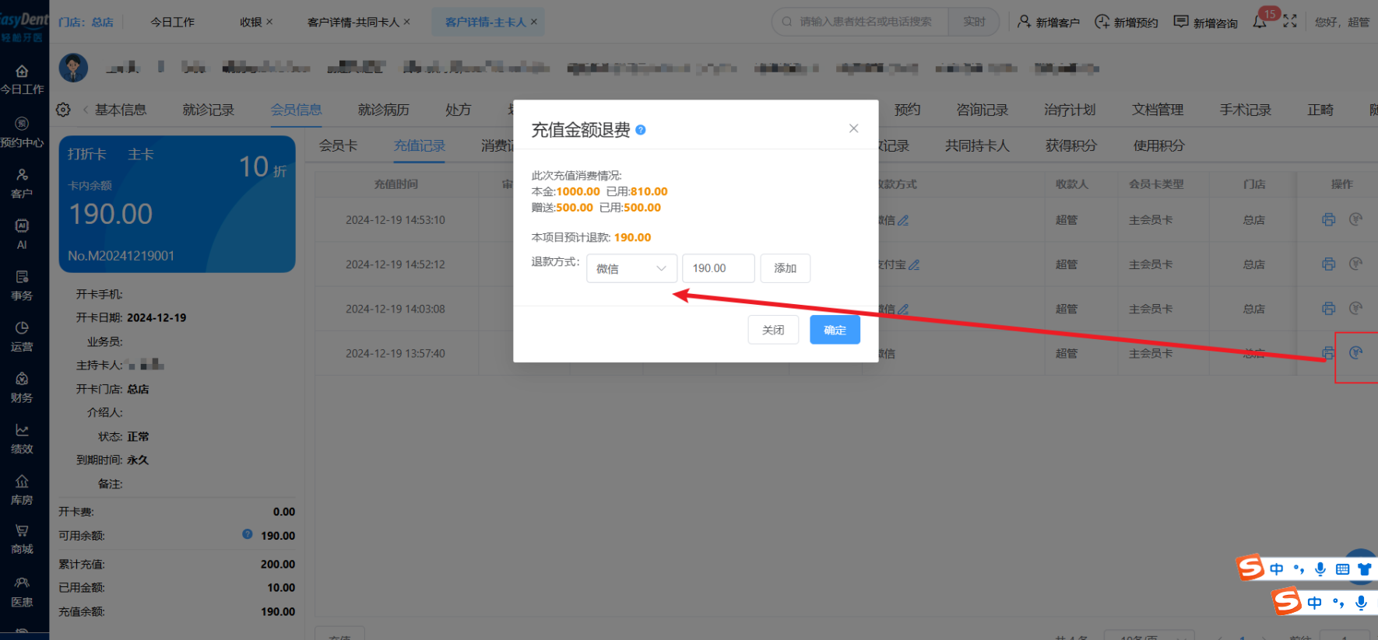Click the 主卡 membership card panel

click(177, 204)
